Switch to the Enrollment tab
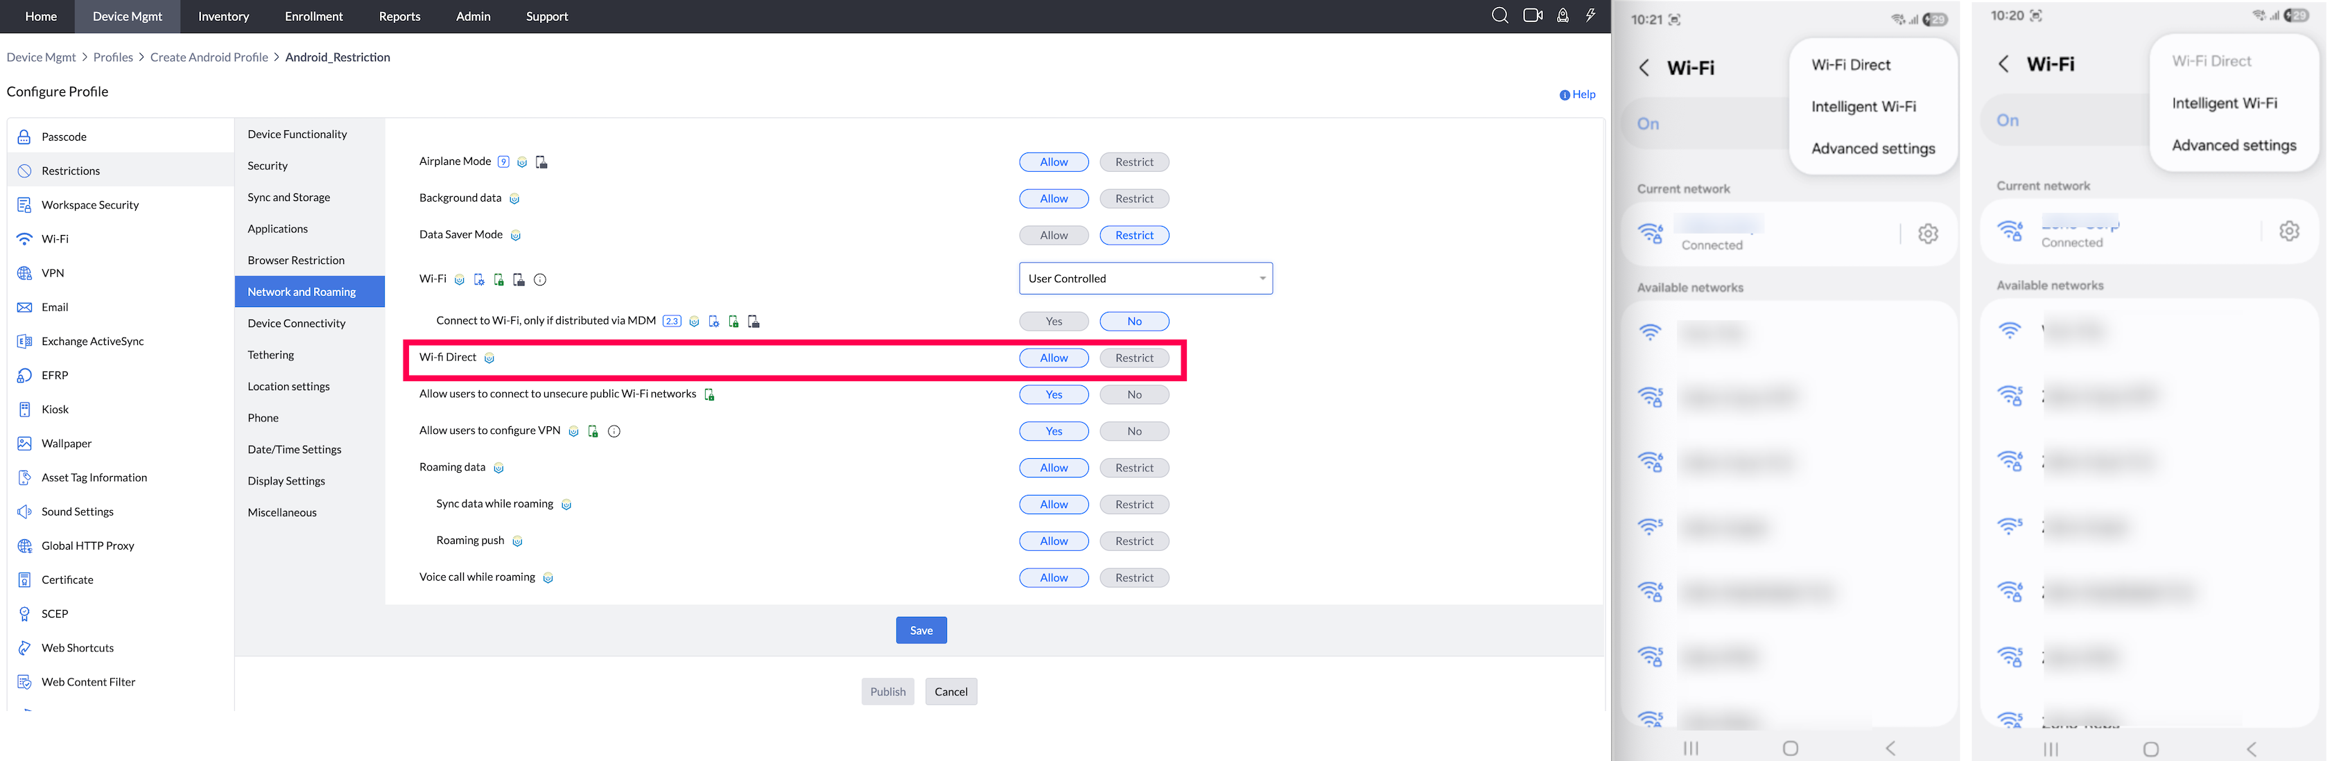This screenshot has height=761, width=2332. tap(313, 17)
